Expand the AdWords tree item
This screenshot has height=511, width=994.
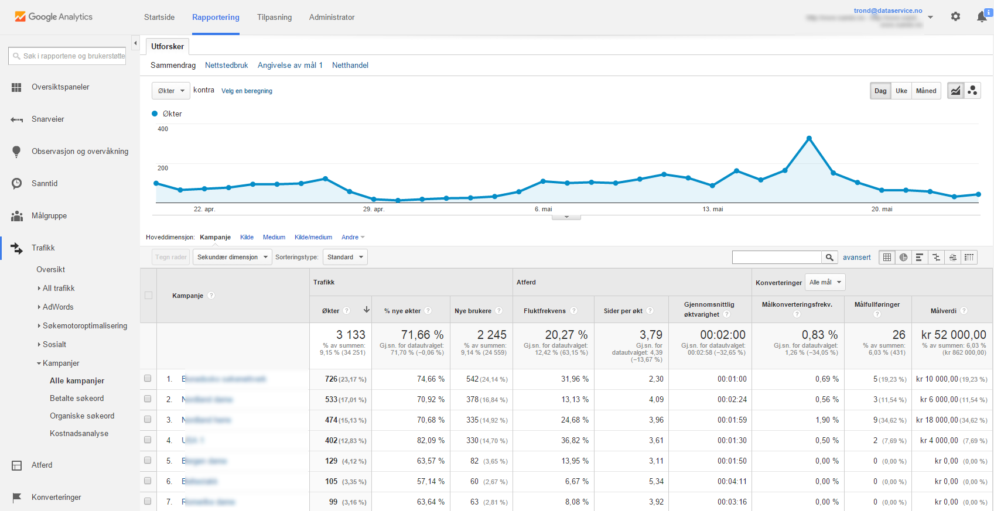tap(39, 307)
